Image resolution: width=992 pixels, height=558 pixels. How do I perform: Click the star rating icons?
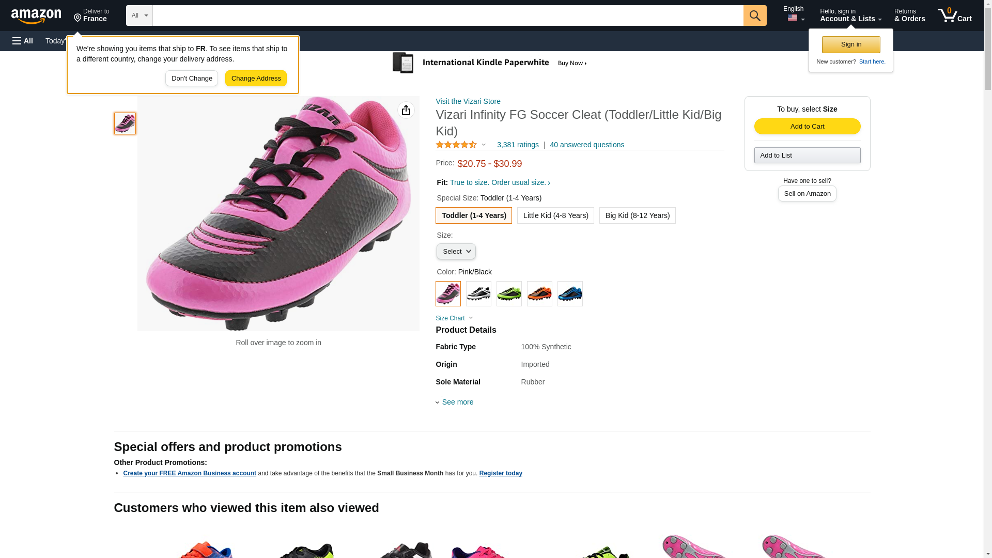[x=456, y=145]
